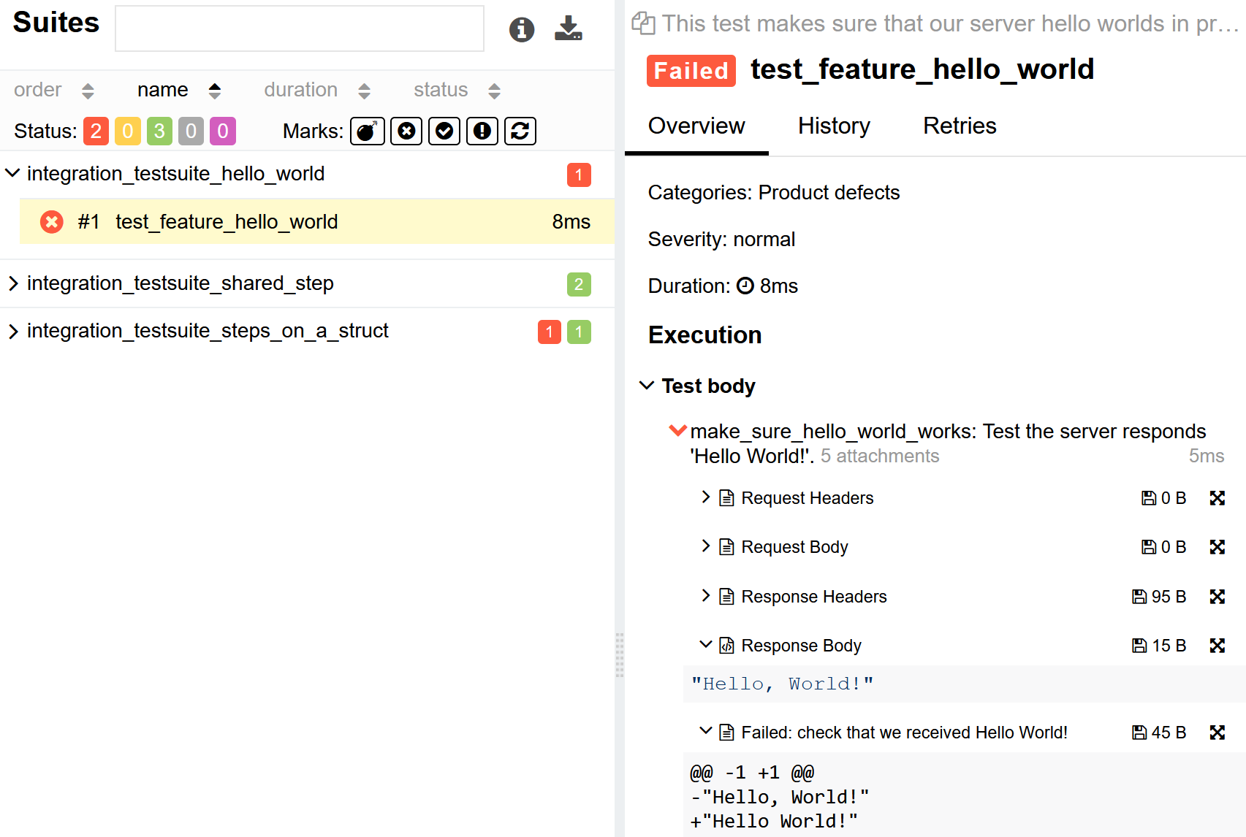
Task: Open Response Headers attachment fullscreen
Action: click(1217, 597)
